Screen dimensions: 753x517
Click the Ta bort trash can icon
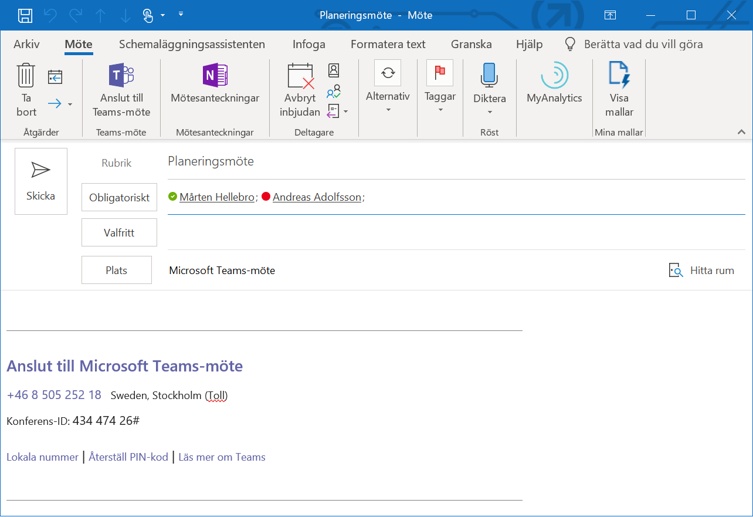[x=26, y=75]
